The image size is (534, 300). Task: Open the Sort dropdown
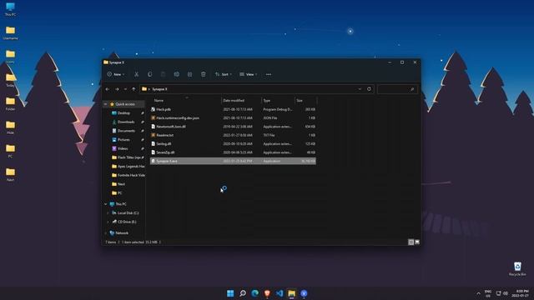click(224, 74)
